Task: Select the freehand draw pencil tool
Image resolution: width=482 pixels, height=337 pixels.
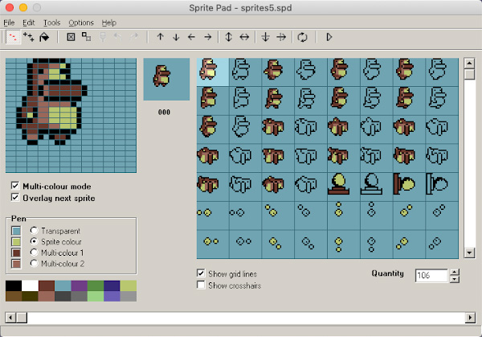Action: click(x=14, y=37)
